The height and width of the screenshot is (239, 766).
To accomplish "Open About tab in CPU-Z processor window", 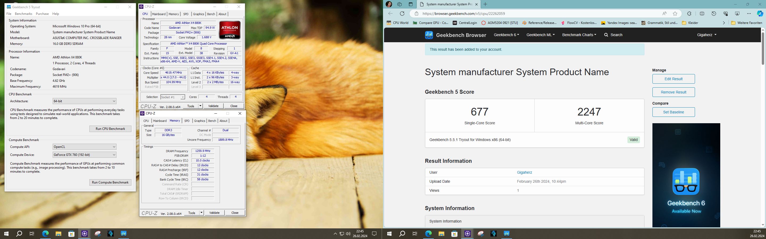I will pyautogui.click(x=222, y=14).
